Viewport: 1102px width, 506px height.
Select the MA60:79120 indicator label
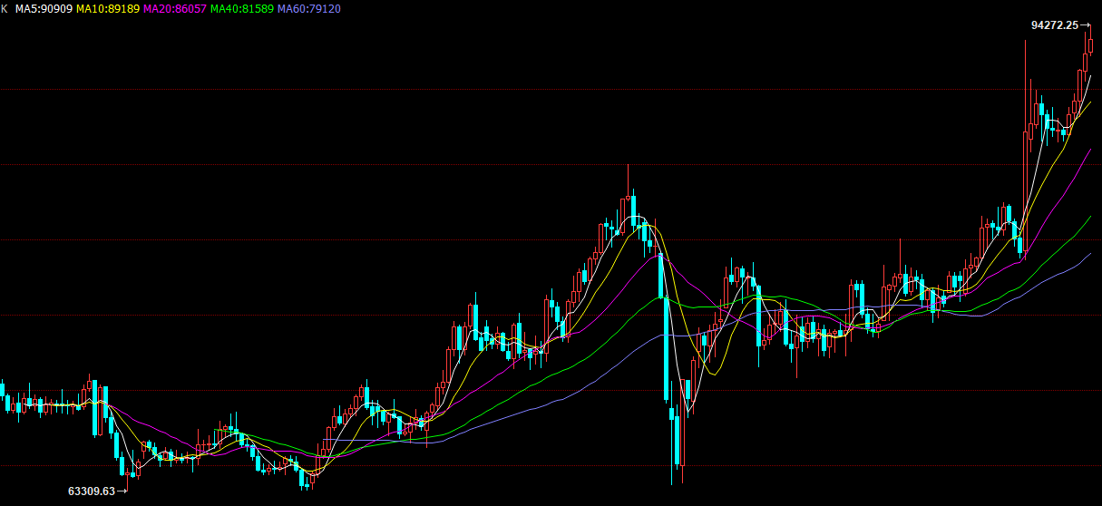point(309,8)
